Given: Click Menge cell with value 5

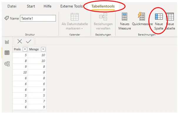Looking at the screenshot, I should pyautogui.click(x=37, y=95).
